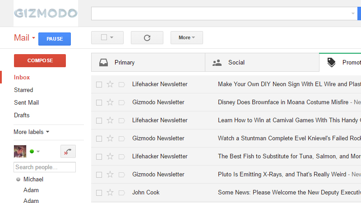The height and width of the screenshot is (203, 361).
Task: Open the search options dropdown arrow
Action: point(353,14)
